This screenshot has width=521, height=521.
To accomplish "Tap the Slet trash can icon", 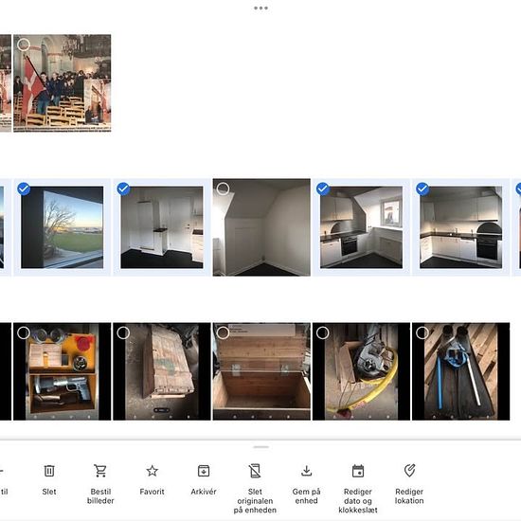I will pos(49,471).
